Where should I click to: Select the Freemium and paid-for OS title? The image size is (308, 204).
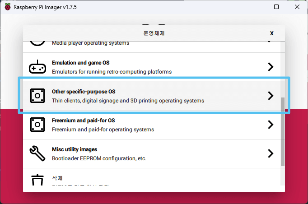pos(83,121)
